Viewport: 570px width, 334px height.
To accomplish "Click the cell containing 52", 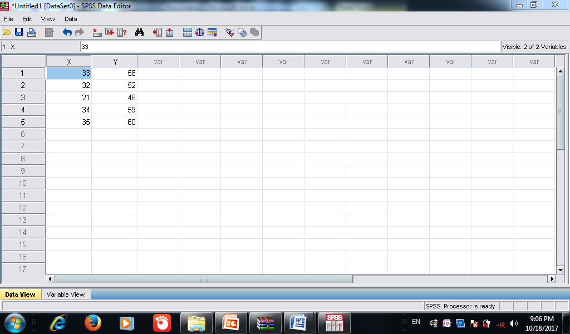I will pos(115,85).
